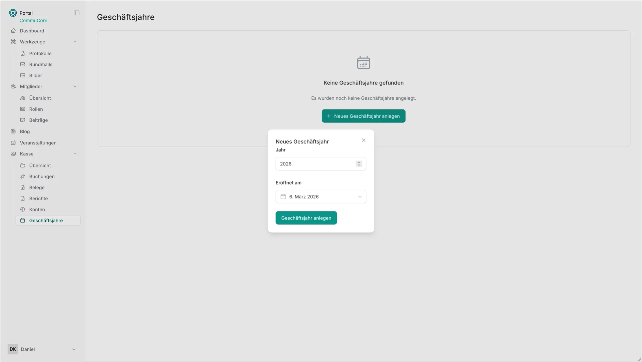
Task: Click the Jahr stepper arrows
Action: point(359,164)
